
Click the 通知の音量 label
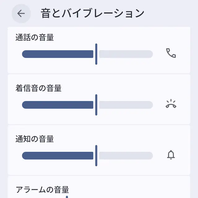point(35,139)
